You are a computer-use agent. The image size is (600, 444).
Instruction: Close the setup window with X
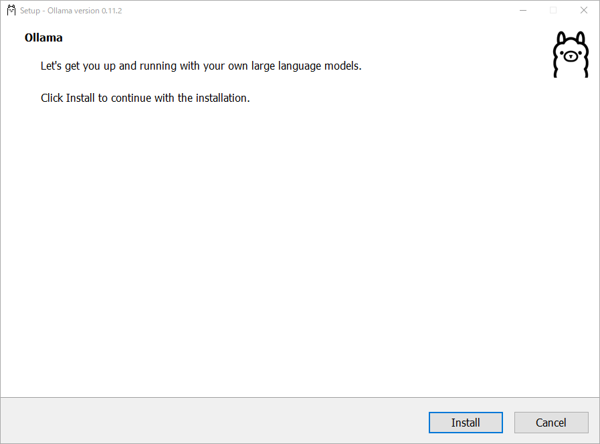pos(583,10)
